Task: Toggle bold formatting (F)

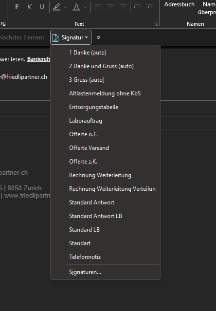Action: tap(17, 7)
